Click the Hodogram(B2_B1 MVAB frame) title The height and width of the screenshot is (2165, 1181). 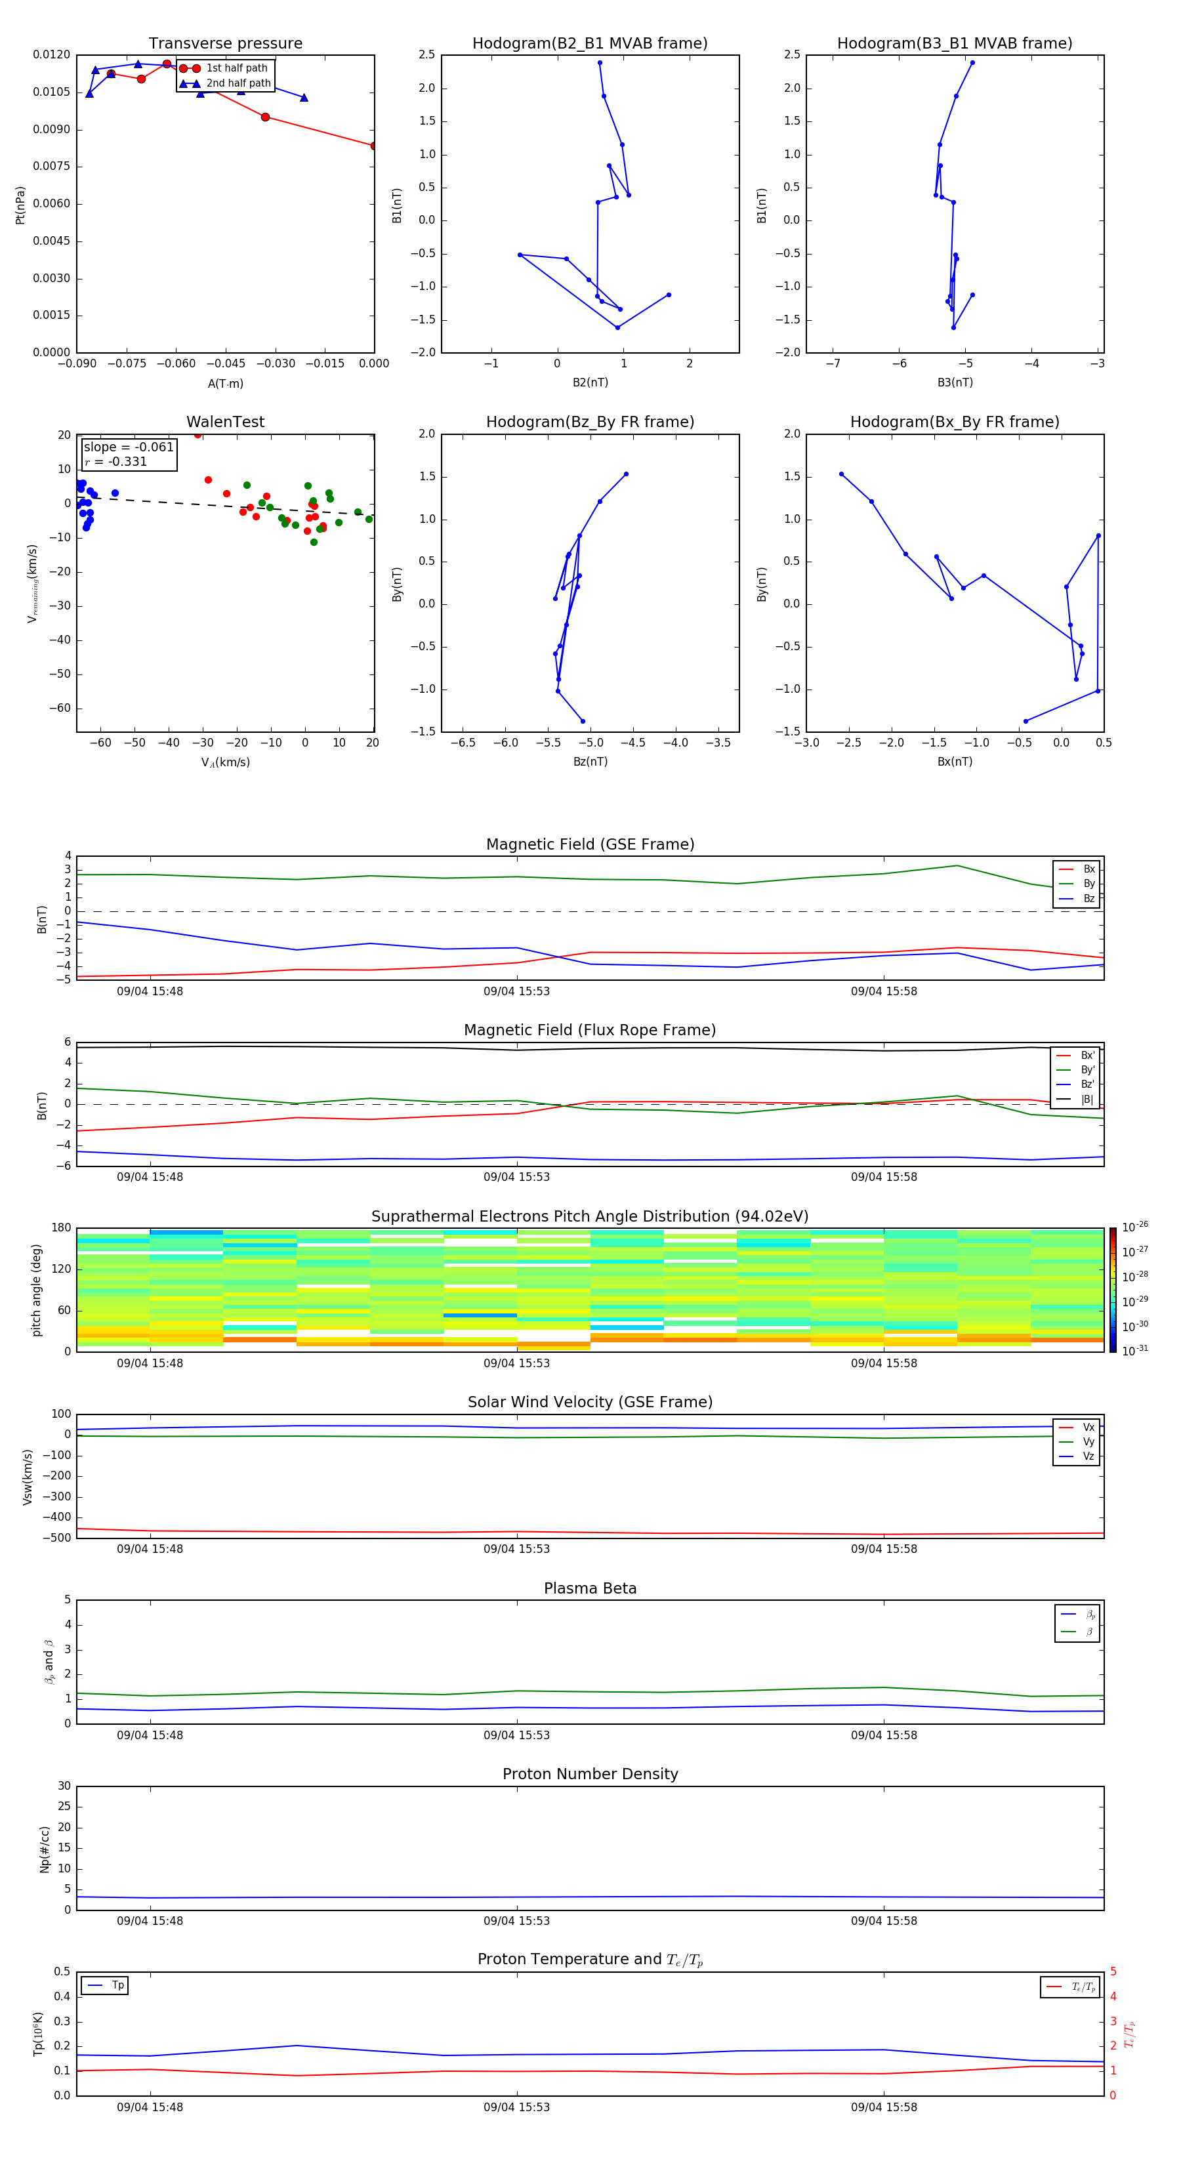pos(589,44)
